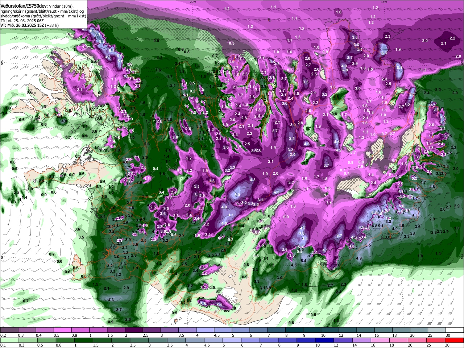Image resolution: width=464 pixels, height=348 pixels.
Task: Click the 'Vindur (10m)' parameter label
Action: coord(61,7)
